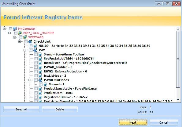Collapse the CheckPoint node
The image size is (182, 127).
[x=20, y=41]
